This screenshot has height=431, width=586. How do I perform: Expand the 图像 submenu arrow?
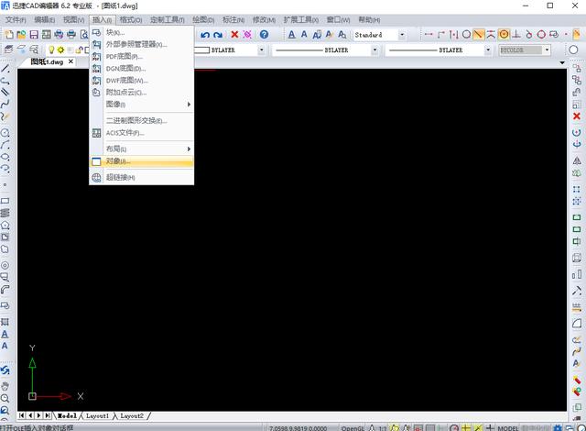(x=190, y=105)
